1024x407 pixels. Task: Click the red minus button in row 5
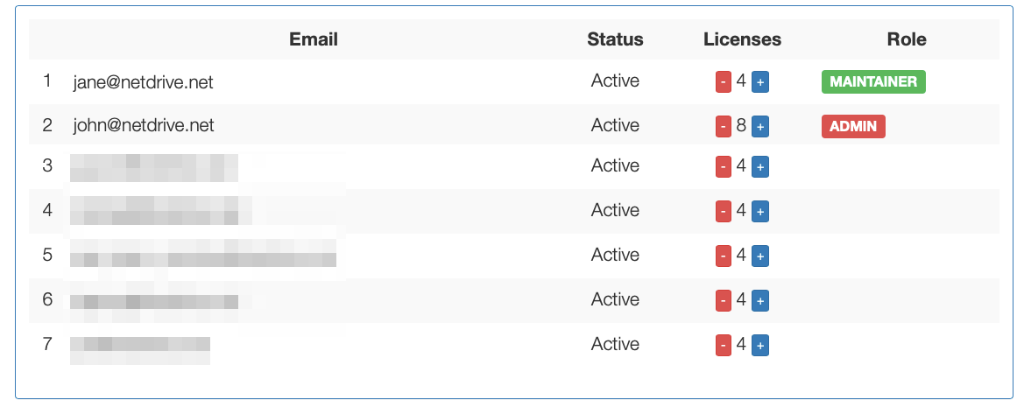723,256
